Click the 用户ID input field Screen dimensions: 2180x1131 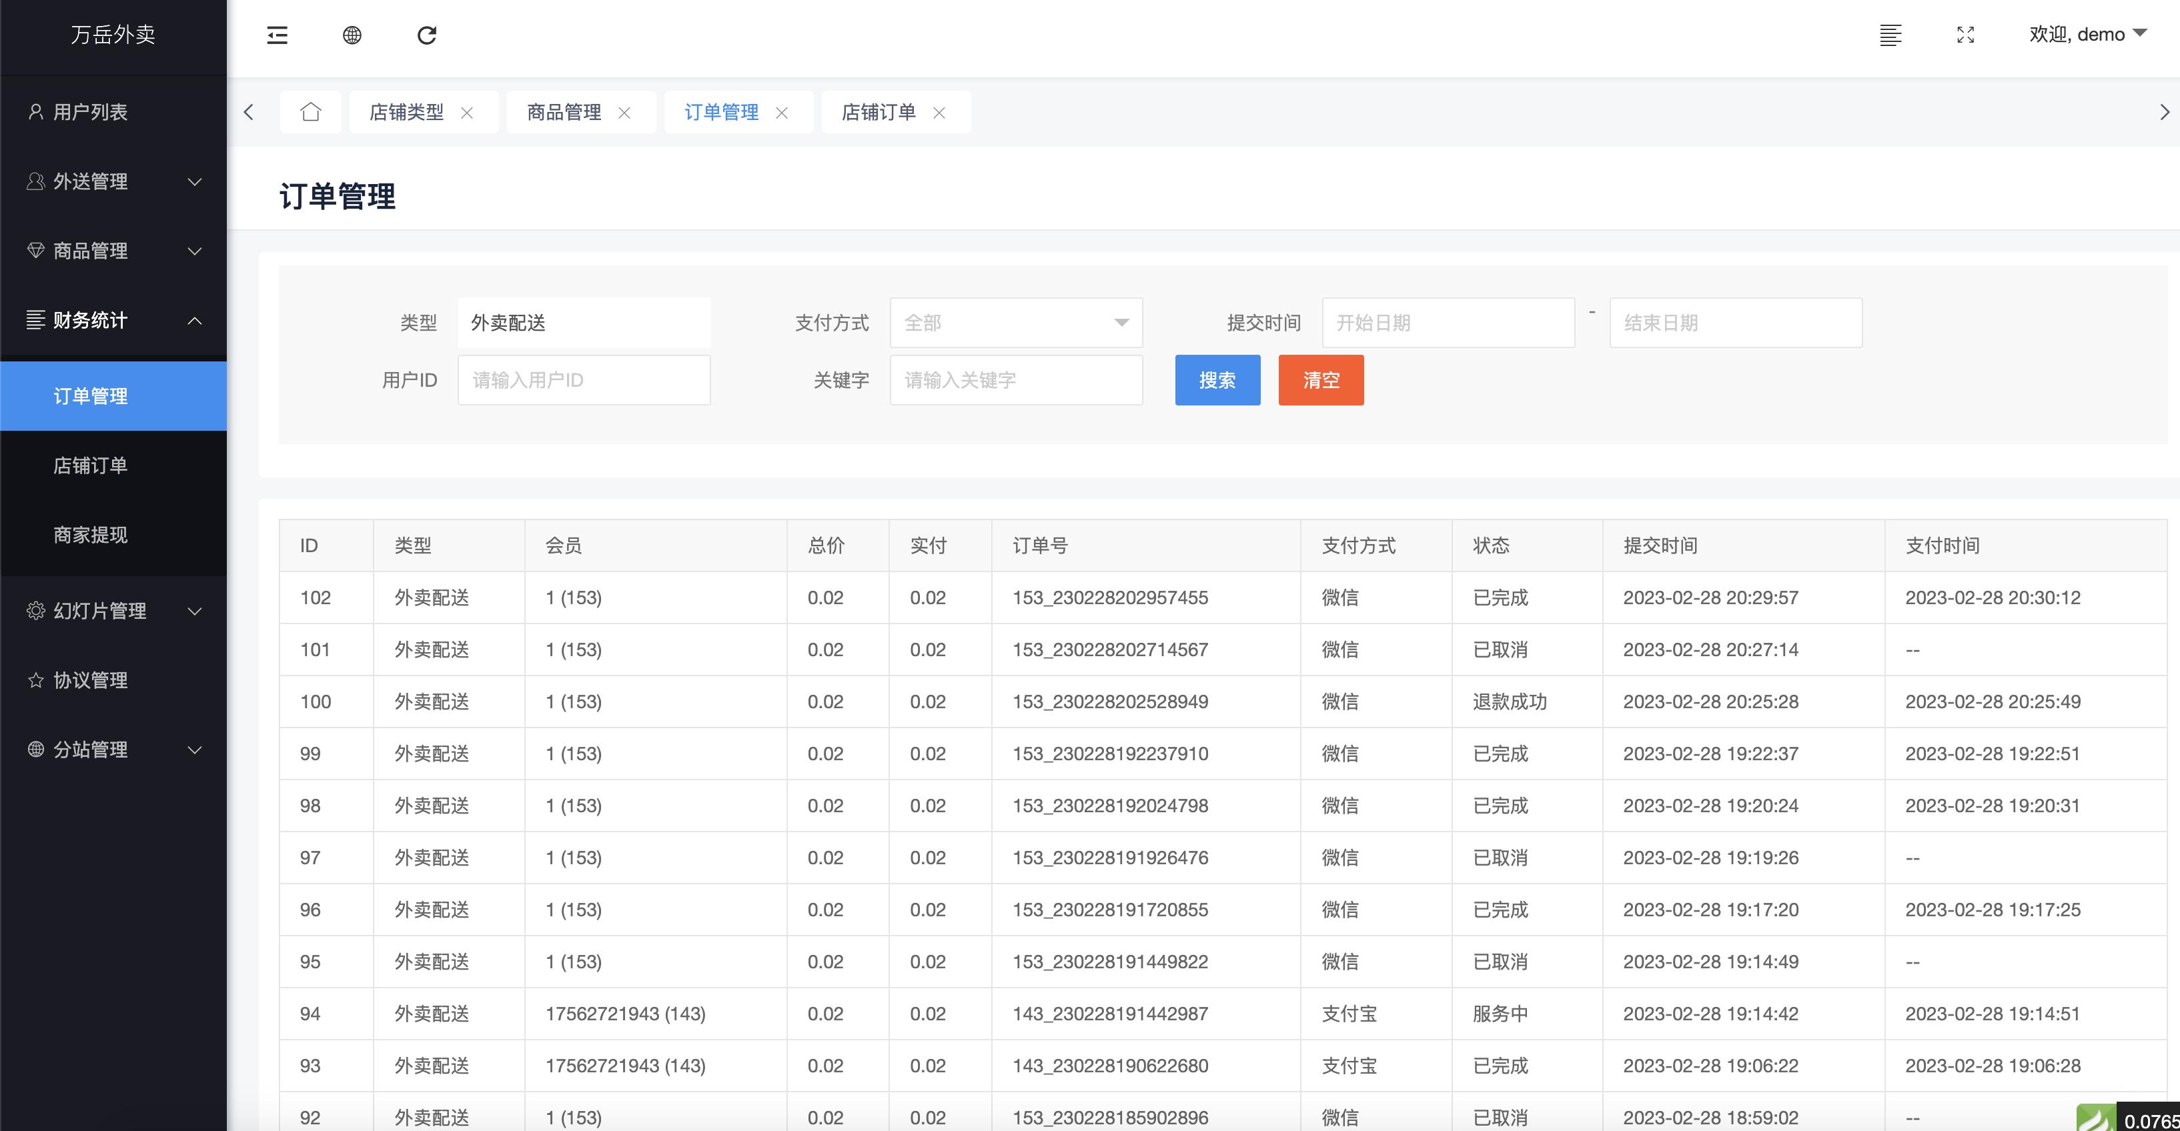click(584, 380)
